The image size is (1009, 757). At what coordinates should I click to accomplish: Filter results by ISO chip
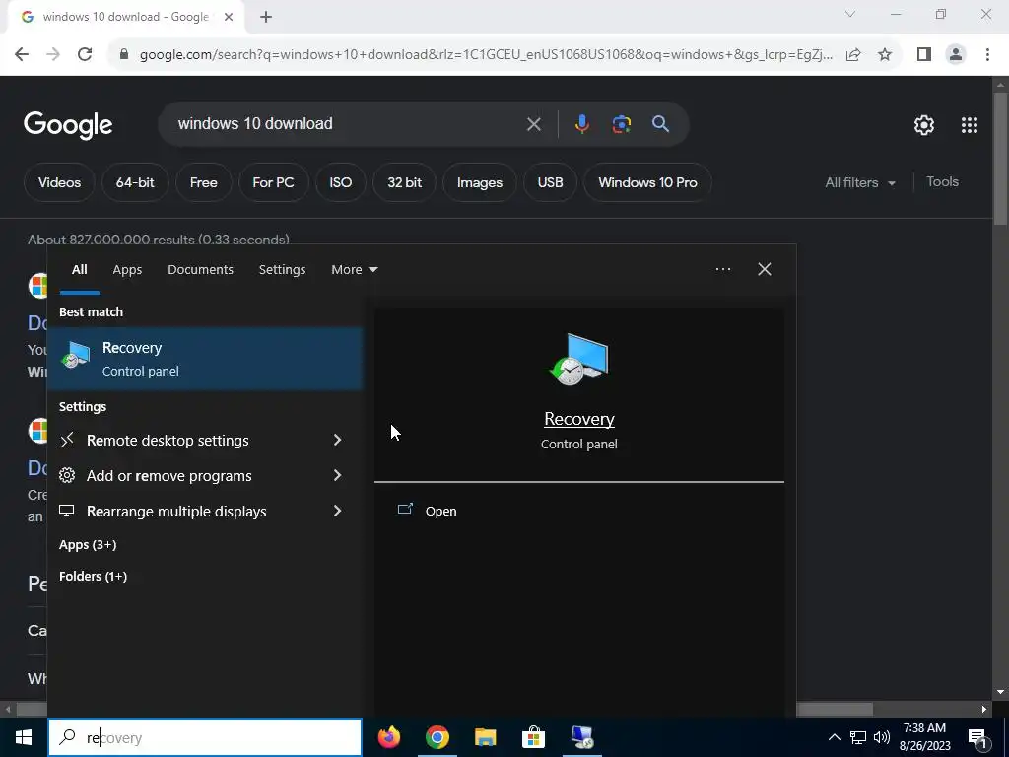(340, 182)
